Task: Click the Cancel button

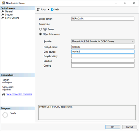Action: point(129,127)
